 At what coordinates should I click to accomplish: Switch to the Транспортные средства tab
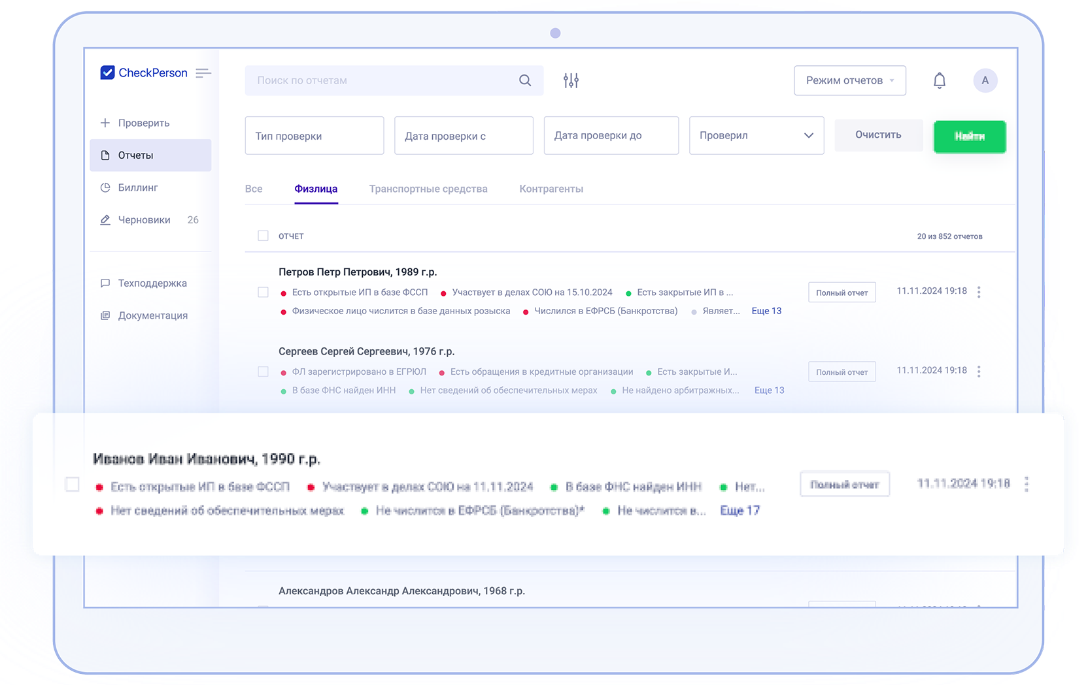click(x=428, y=189)
